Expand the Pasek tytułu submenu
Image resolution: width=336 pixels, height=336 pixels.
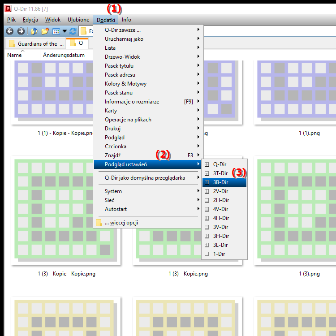[x=148, y=66]
